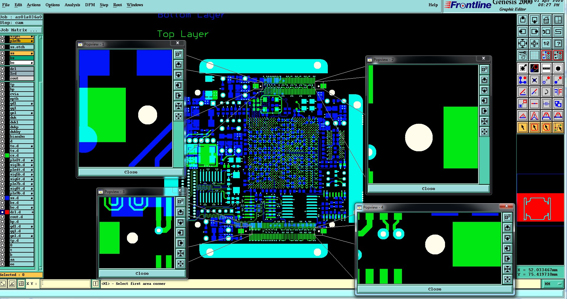The width and height of the screenshot is (567, 299).
Task: Click the quad-view XY window icon
Action: (x=558, y=20)
